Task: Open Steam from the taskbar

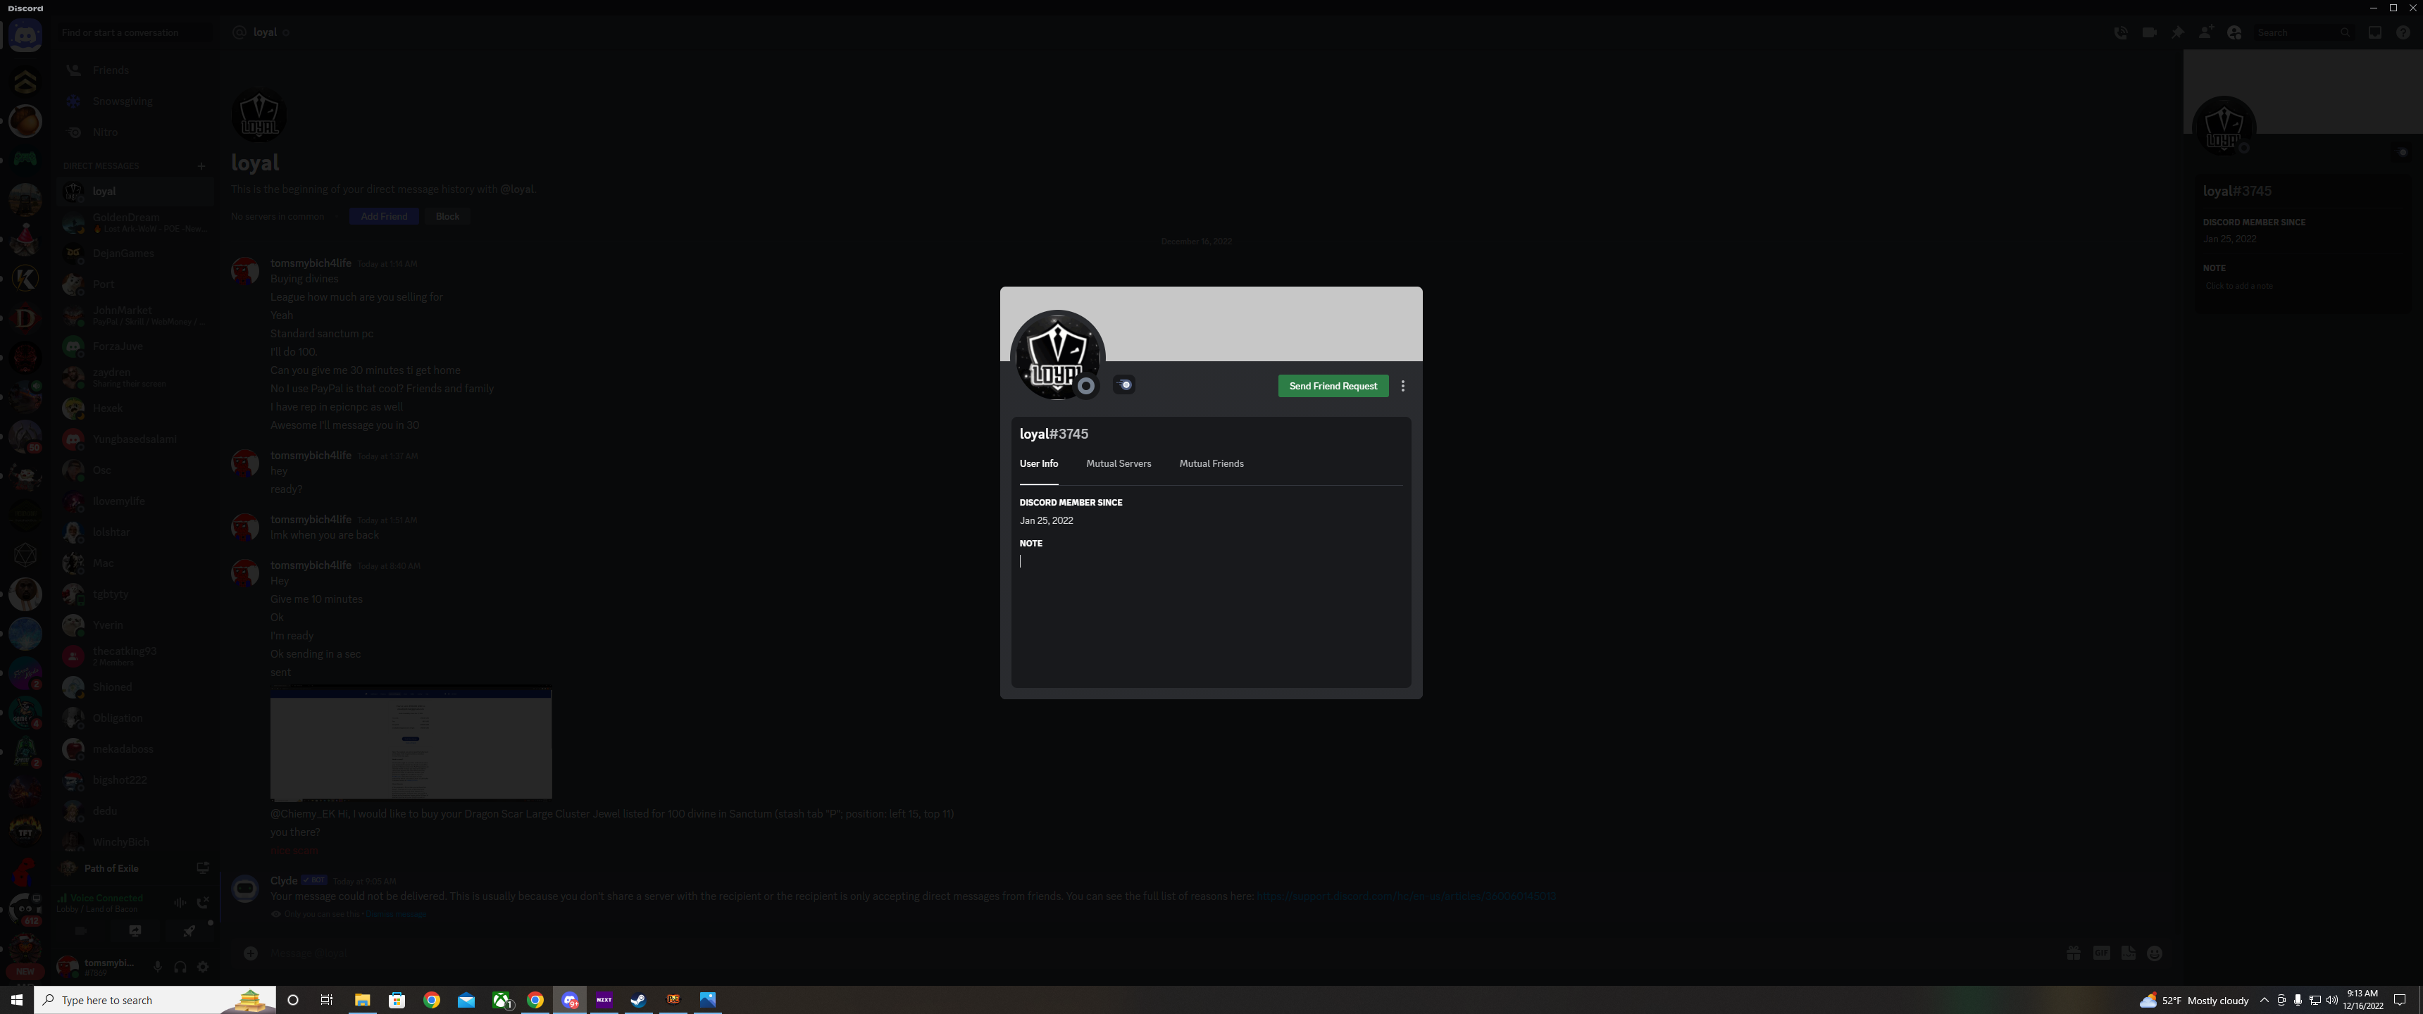Action: [x=637, y=1000]
